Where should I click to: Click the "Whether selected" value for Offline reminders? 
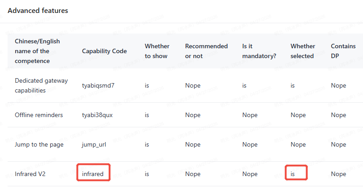point(298,115)
